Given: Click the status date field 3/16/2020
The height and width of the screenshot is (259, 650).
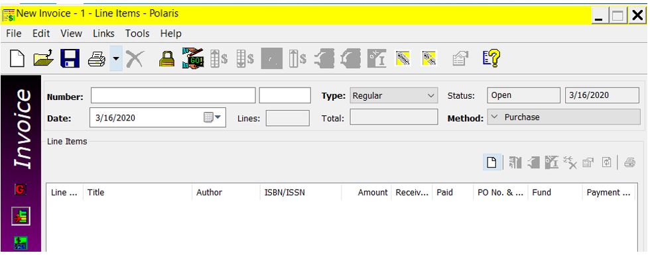Looking at the screenshot, I should coord(602,95).
